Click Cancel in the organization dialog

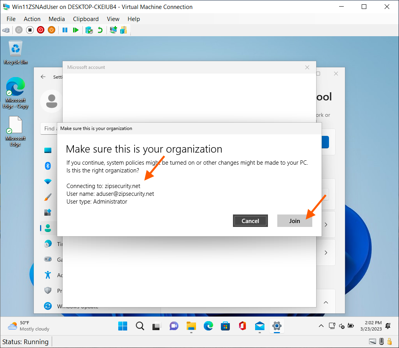coord(250,221)
